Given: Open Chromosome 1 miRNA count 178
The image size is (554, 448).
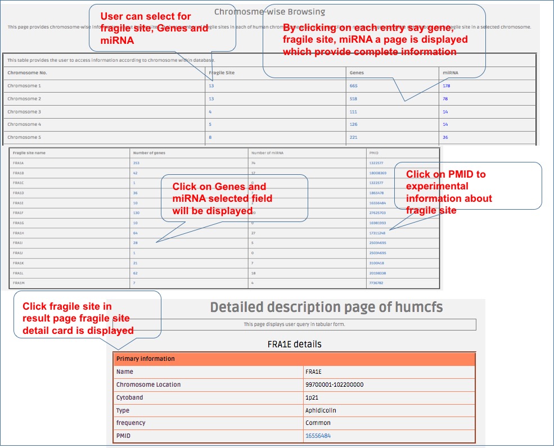Looking at the screenshot, I should (x=446, y=86).
